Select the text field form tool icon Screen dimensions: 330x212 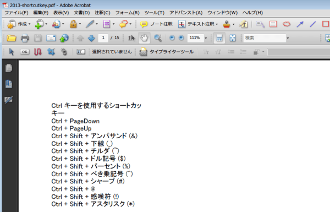81,52
